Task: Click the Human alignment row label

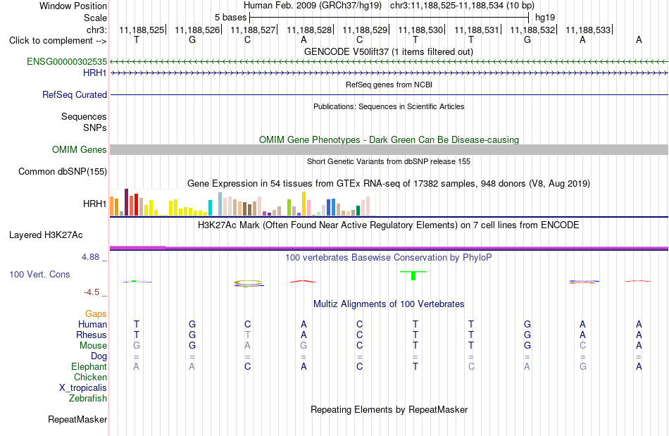Action: [92, 324]
